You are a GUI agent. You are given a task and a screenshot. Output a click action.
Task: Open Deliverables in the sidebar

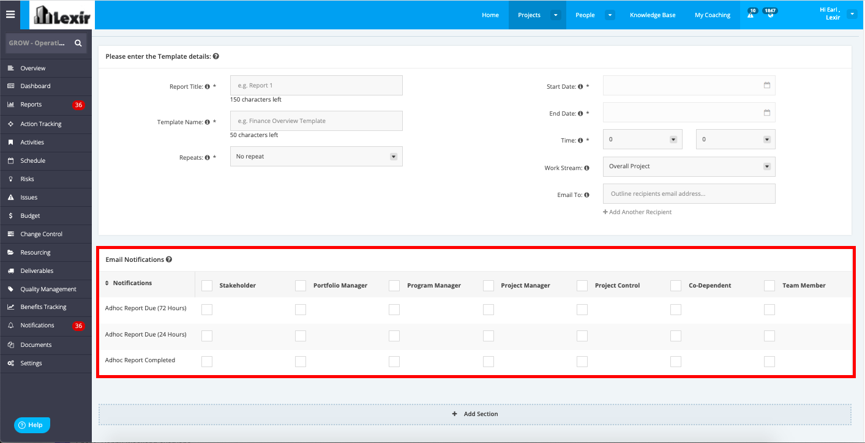pyautogui.click(x=46, y=271)
